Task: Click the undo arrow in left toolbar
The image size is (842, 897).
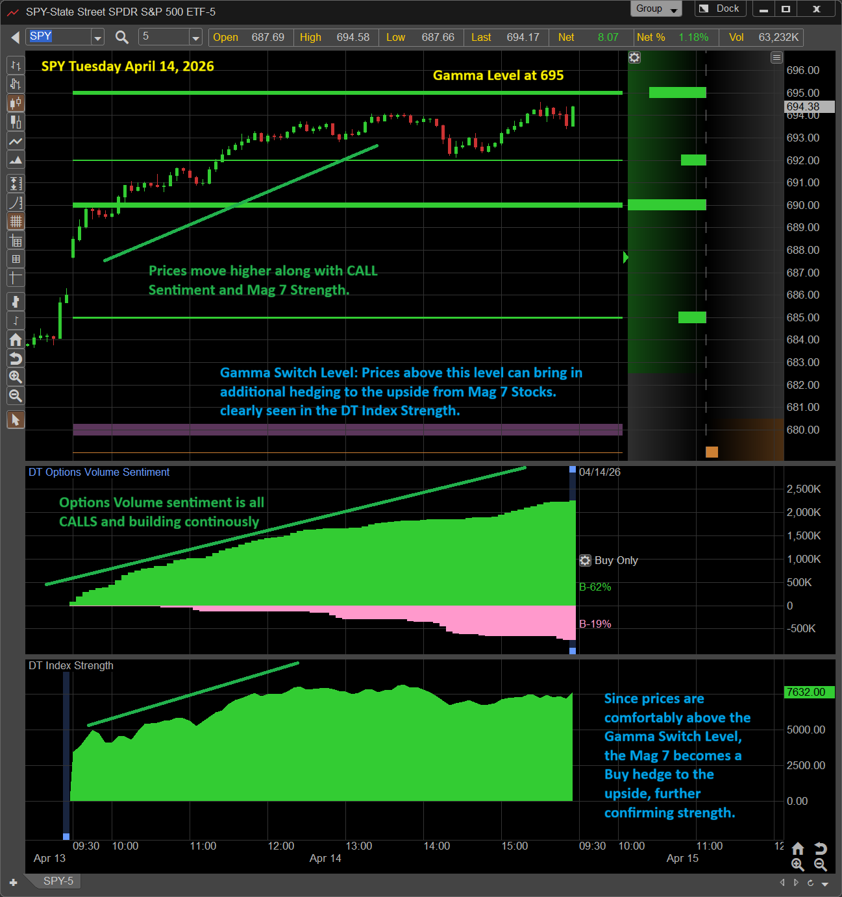Action: pos(16,358)
